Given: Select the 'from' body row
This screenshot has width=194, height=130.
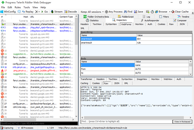Looking at the screenshot, I should [134, 69].
